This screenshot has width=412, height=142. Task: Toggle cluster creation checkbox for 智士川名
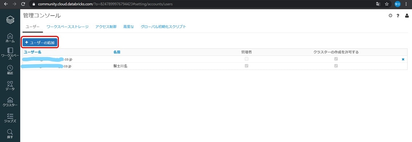336,66
